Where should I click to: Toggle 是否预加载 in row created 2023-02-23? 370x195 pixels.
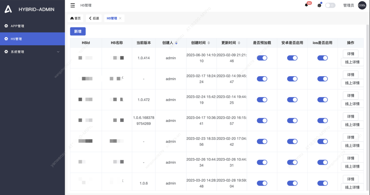(x=262, y=141)
